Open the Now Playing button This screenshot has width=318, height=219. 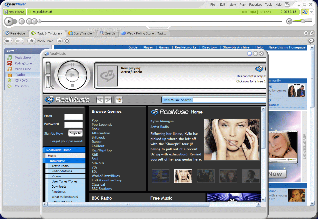click(15, 12)
